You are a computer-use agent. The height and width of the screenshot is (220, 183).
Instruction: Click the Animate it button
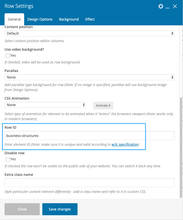pos(103,106)
